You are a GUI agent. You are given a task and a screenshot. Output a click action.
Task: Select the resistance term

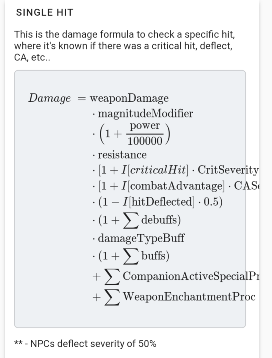point(122,155)
